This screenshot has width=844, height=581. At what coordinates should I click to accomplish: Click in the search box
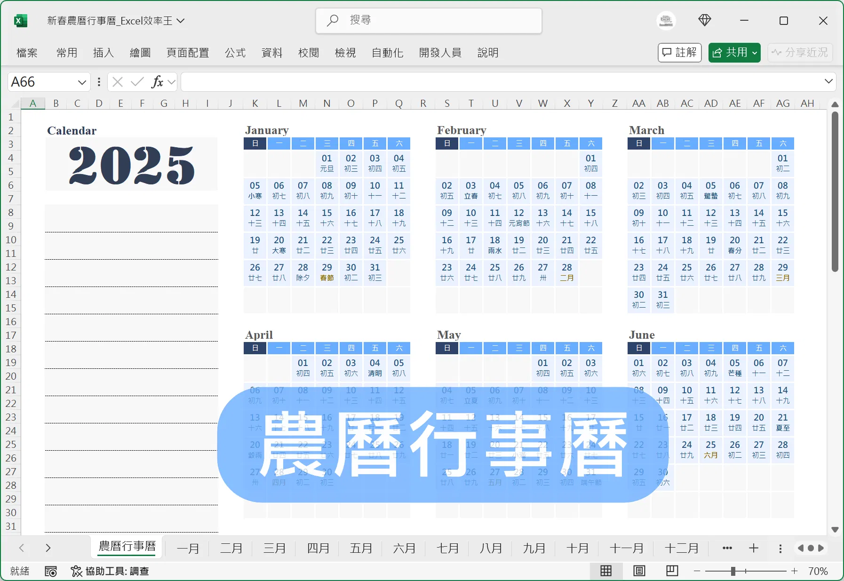pos(429,20)
